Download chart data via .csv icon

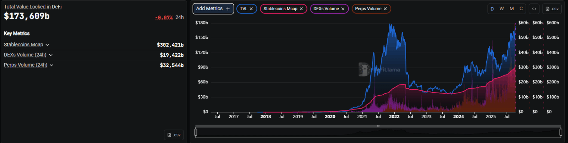552,9
